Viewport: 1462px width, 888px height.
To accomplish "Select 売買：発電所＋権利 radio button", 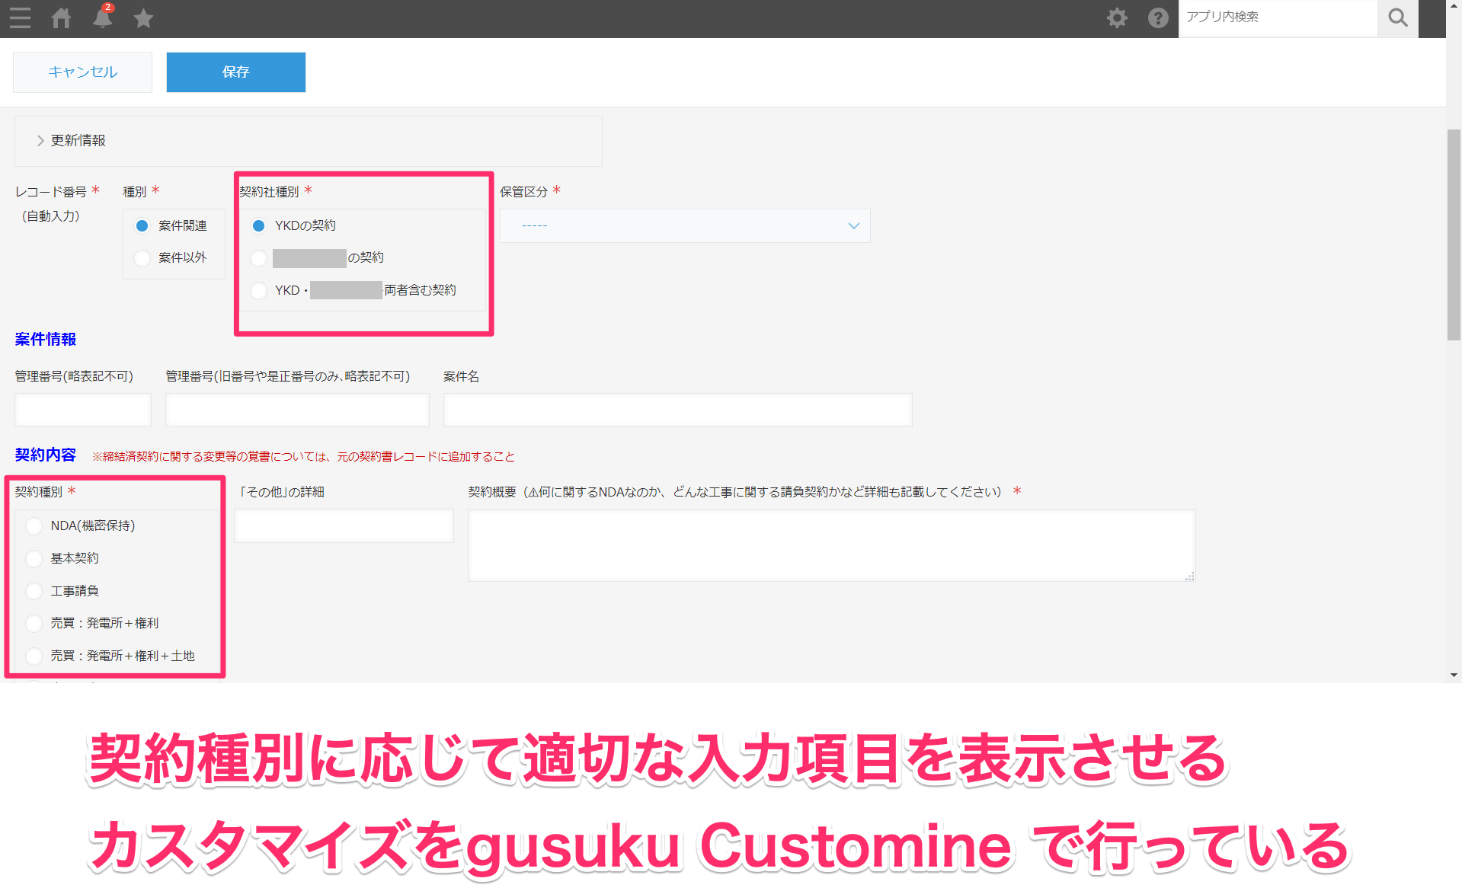I will [34, 624].
